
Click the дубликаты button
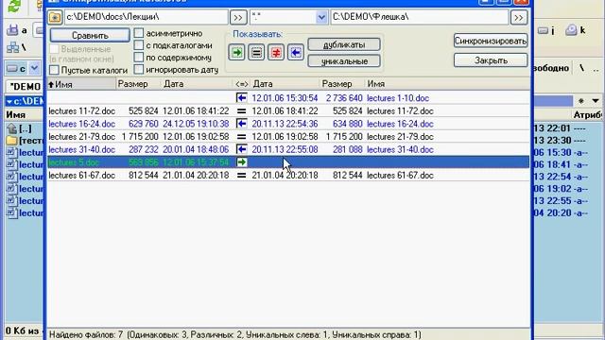click(x=344, y=44)
